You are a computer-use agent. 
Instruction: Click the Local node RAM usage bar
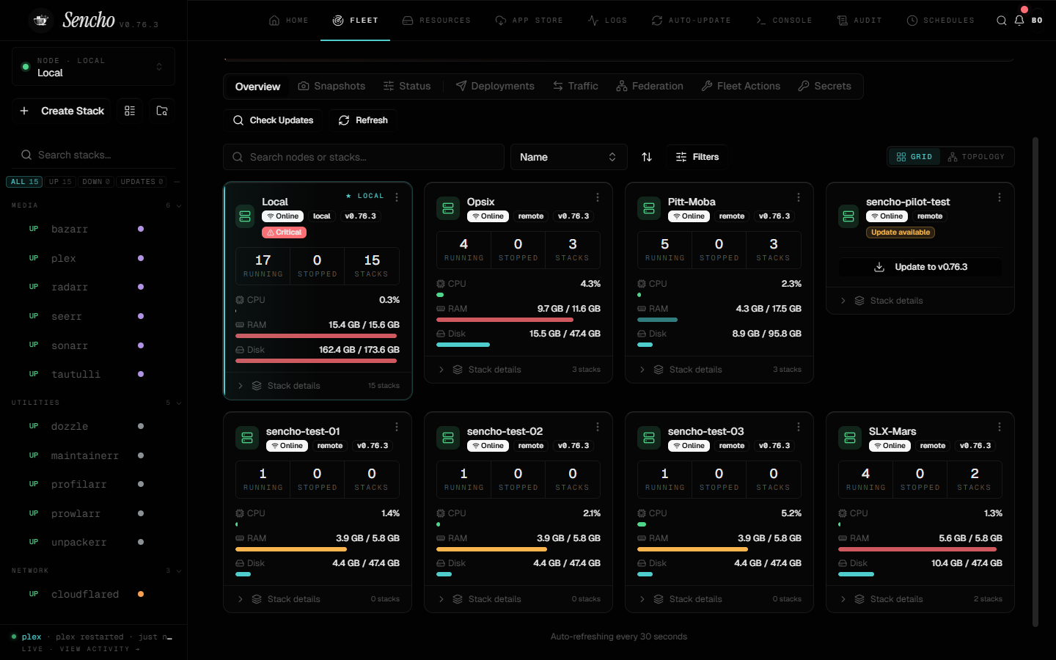click(318, 336)
